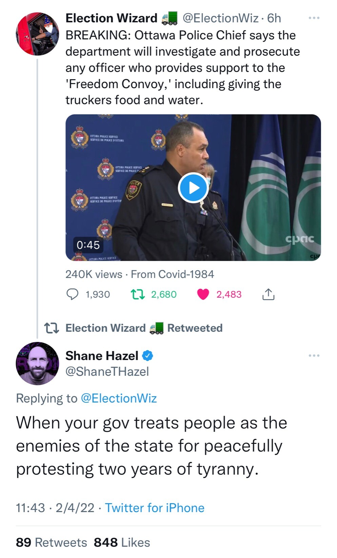The height and width of the screenshot is (558, 337).
Task: Open the 11:43 2/4/22 timestamp
Action: pos(55,508)
